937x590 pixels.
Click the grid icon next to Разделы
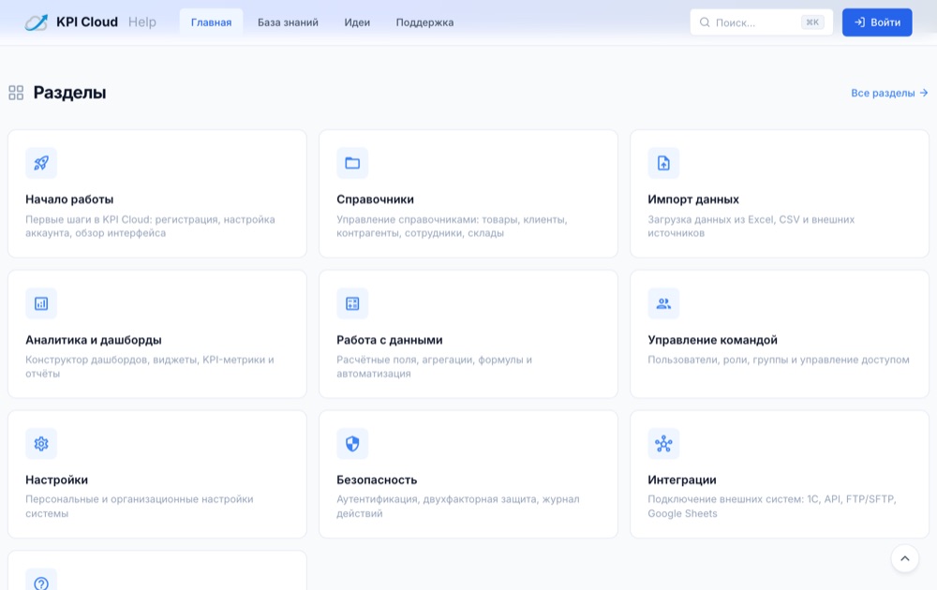(x=16, y=93)
